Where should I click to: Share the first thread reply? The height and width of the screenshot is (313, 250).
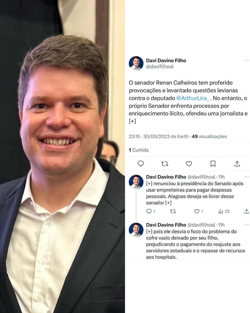click(247, 211)
